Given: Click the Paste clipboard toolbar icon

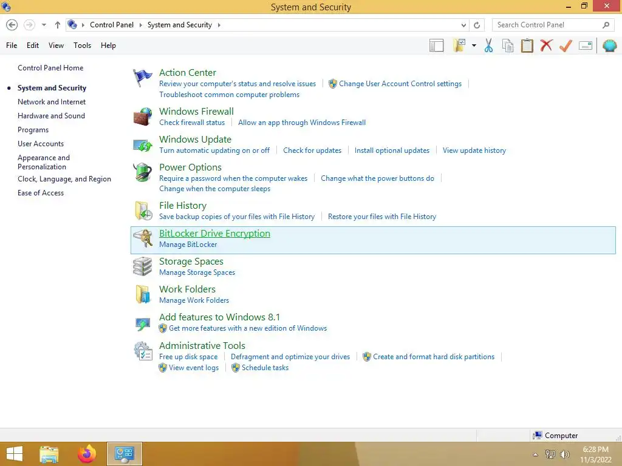Looking at the screenshot, I should pyautogui.click(x=527, y=46).
